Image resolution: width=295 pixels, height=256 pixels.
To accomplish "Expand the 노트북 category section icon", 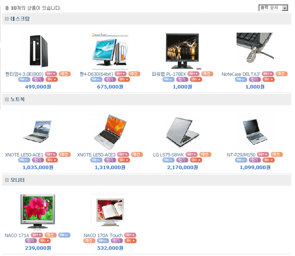I will pos(7,99).
